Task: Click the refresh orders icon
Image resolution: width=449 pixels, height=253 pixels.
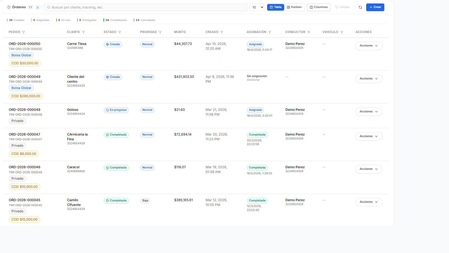Action: 360,7
